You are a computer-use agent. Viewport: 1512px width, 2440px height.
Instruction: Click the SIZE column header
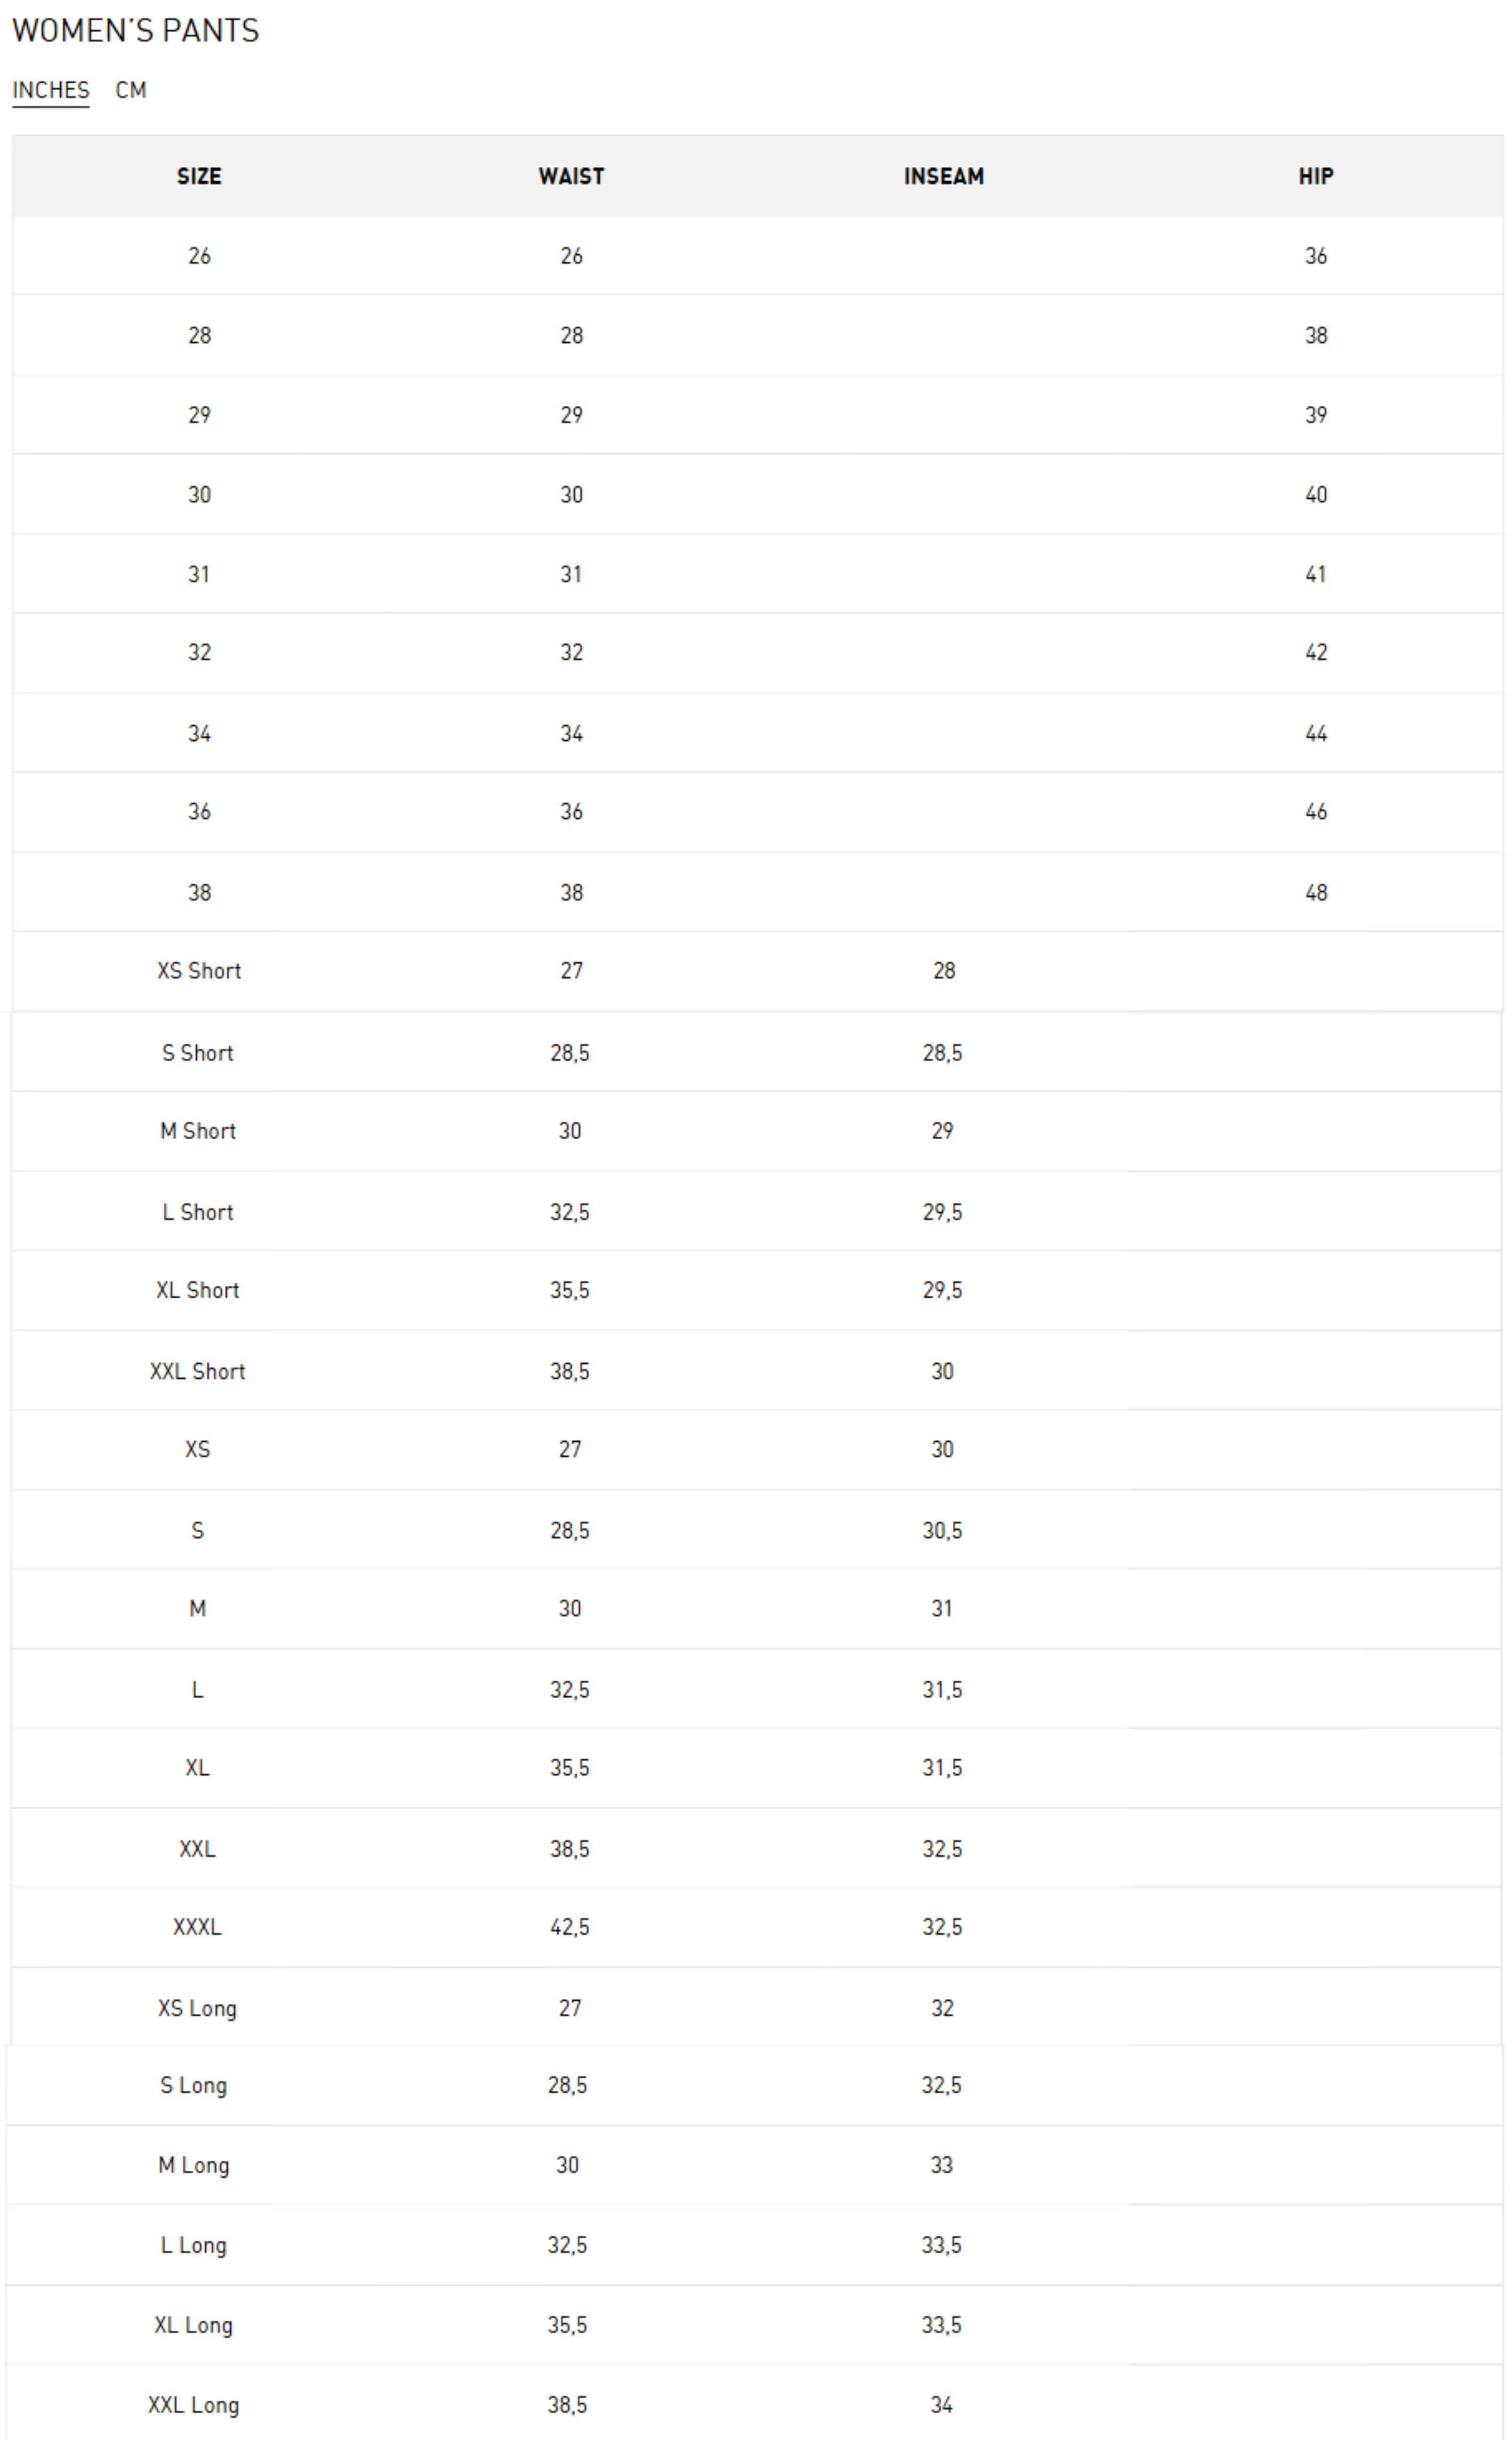[199, 176]
